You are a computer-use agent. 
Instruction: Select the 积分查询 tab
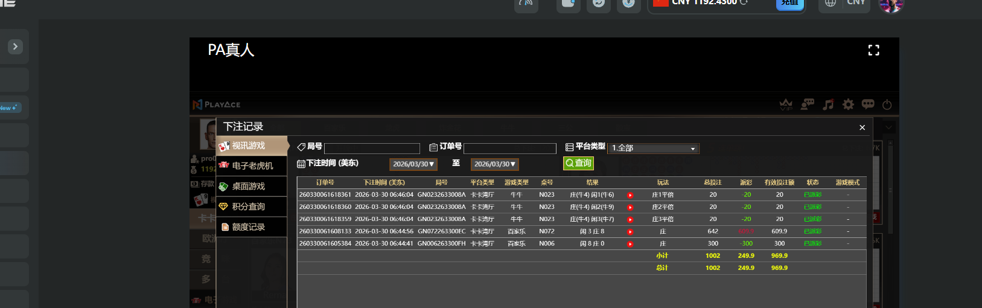click(252, 207)
